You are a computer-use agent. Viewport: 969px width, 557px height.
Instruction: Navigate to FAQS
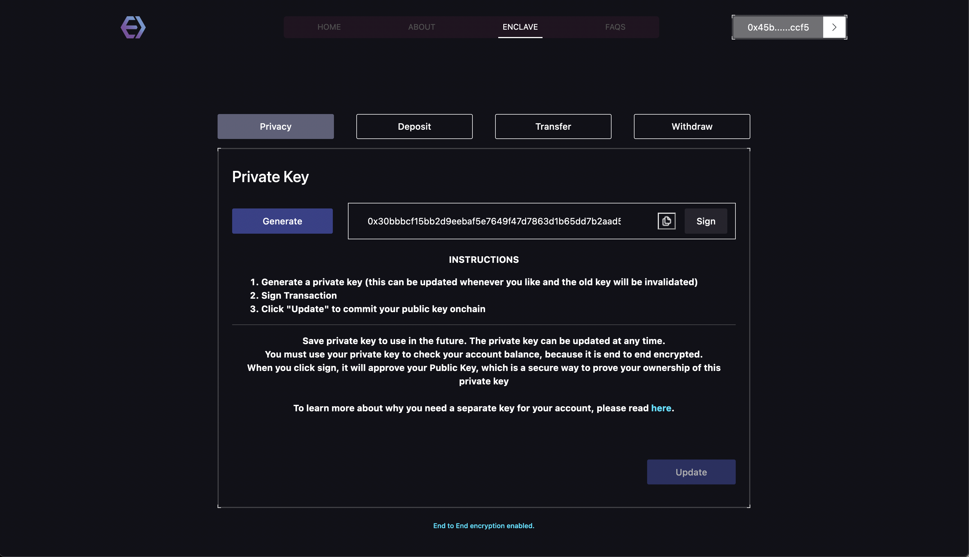(x=615, y=27)
